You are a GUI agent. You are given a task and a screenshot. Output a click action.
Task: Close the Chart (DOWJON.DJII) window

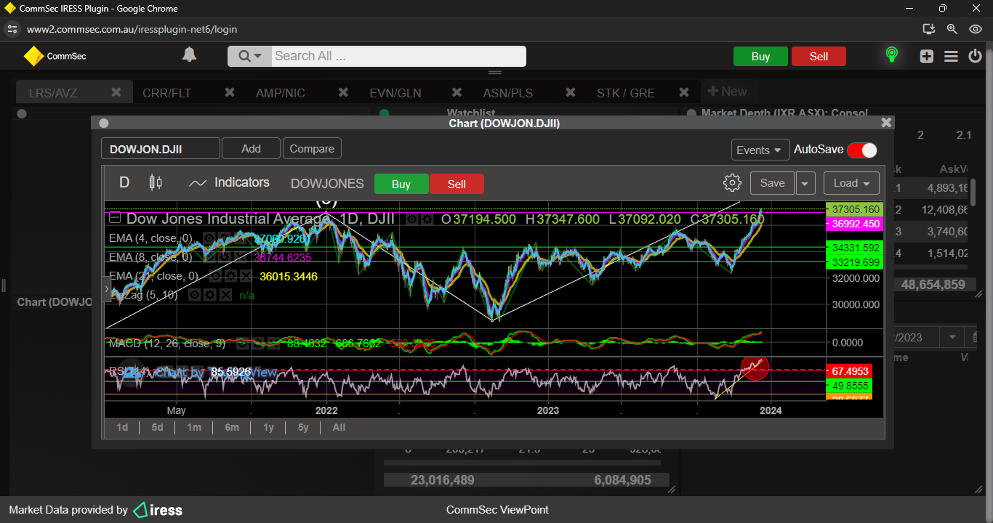(x=885, y=123)
